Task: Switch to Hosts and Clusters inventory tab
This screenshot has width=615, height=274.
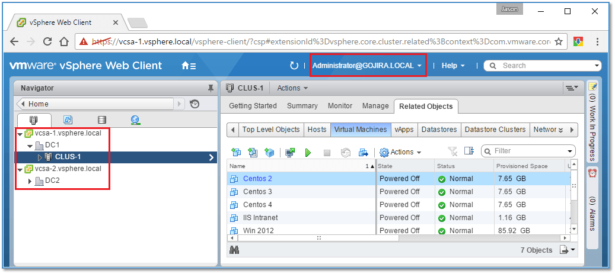Action: click(x=34, y=120)
